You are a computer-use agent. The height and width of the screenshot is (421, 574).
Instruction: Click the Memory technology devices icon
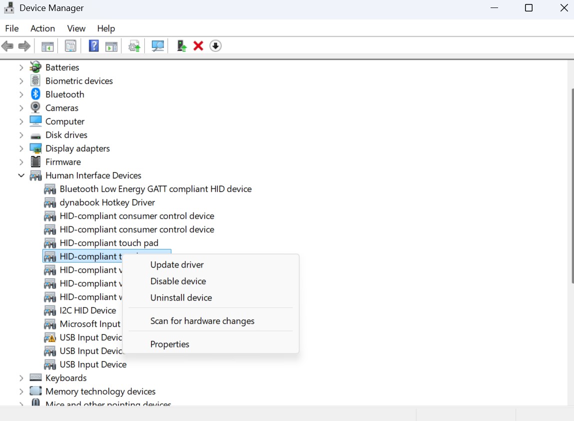(x=35, y=391)
